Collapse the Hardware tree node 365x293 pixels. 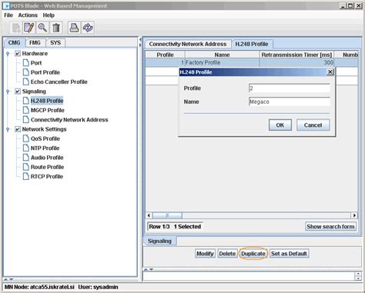tap(8, 54)
